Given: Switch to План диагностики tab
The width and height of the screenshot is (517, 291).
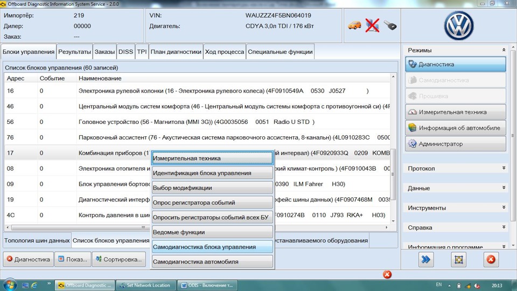Looking at the screenshot, I should click(x=176, y=52).
